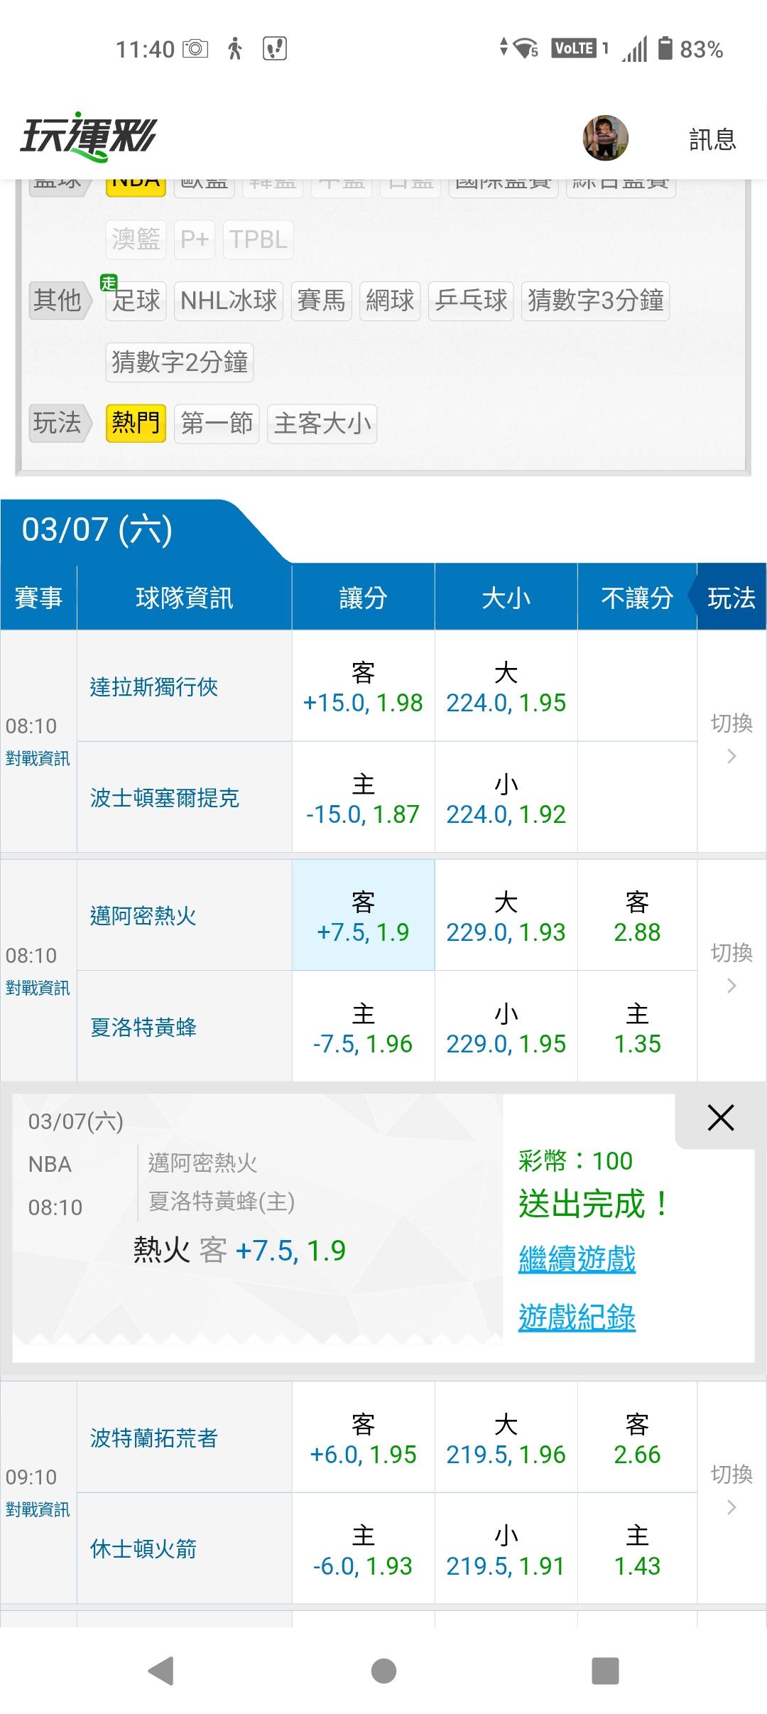767x1714 pixels.
Task: Switch to the 足球 sport tab
Action: 136,301
